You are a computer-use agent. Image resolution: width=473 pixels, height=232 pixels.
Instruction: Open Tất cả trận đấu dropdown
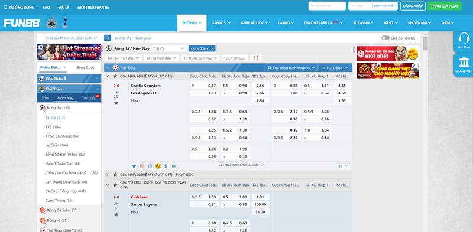[x=161, y=58]
